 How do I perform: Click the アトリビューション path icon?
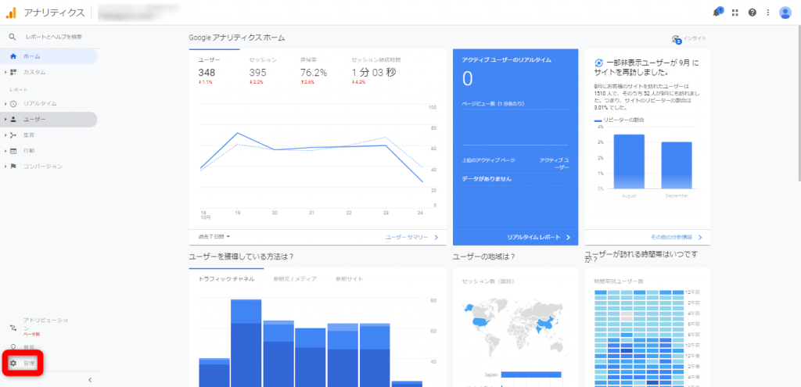click(x=13, y=328)
